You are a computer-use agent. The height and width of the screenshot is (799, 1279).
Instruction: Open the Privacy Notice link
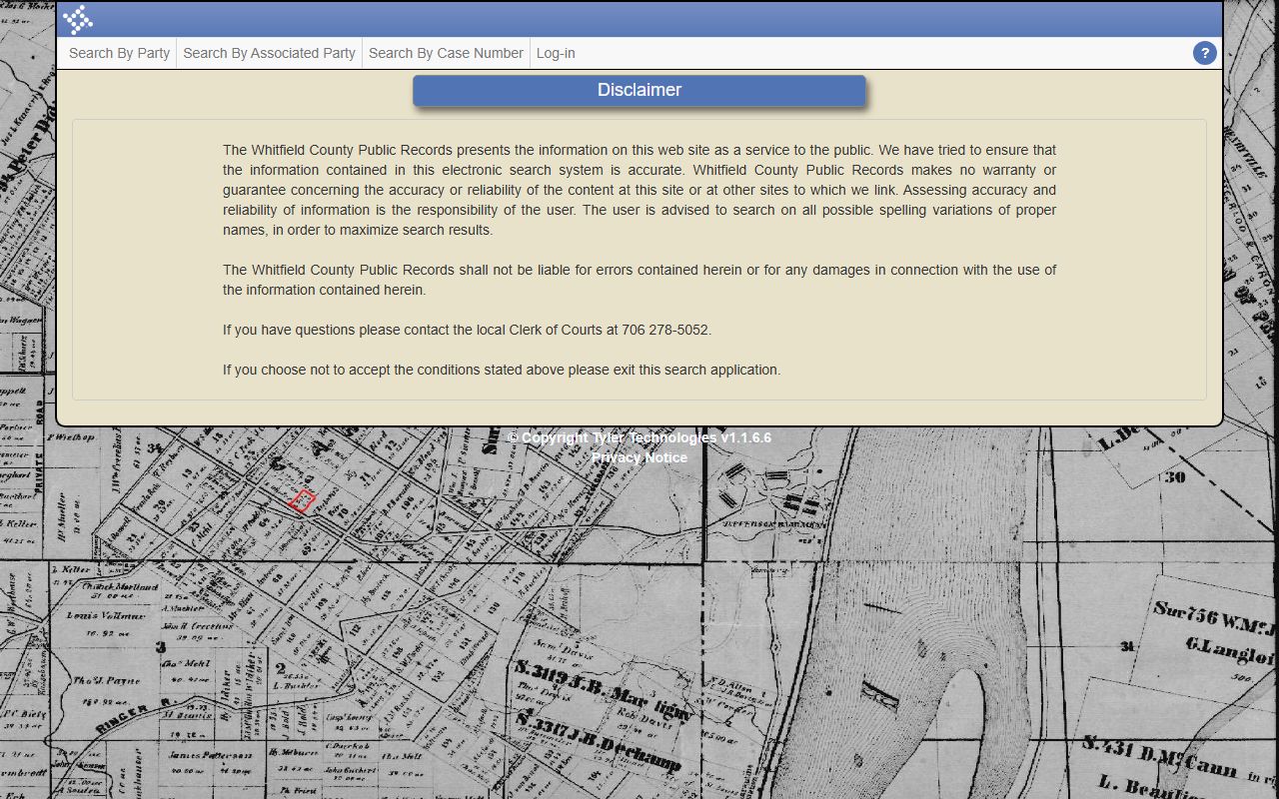coord(639,457)
